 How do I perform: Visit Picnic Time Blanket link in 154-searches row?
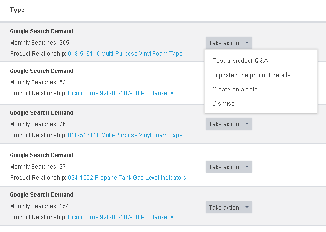pyautogui.click(x=122, y=217)
